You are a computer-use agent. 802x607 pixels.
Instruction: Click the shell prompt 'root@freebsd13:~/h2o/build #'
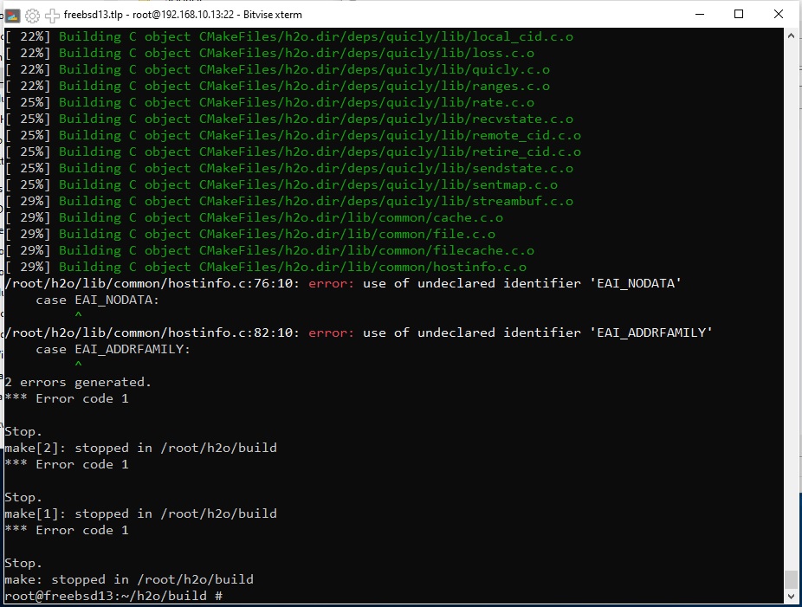113,595
